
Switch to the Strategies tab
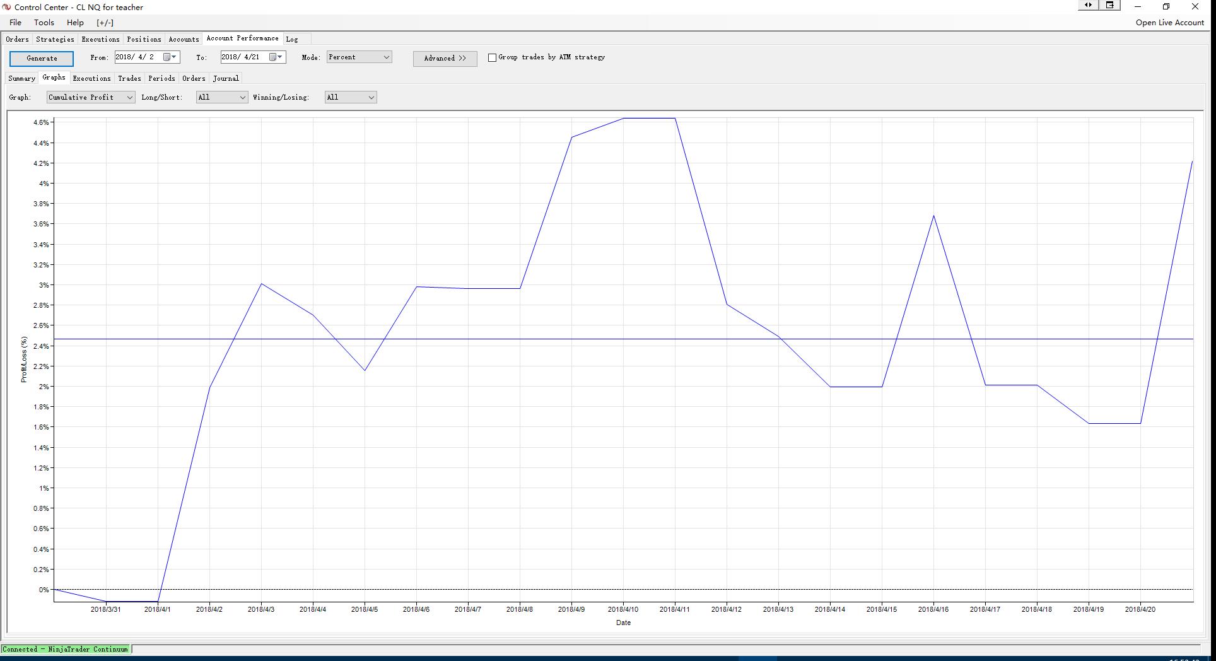[55, 39]
